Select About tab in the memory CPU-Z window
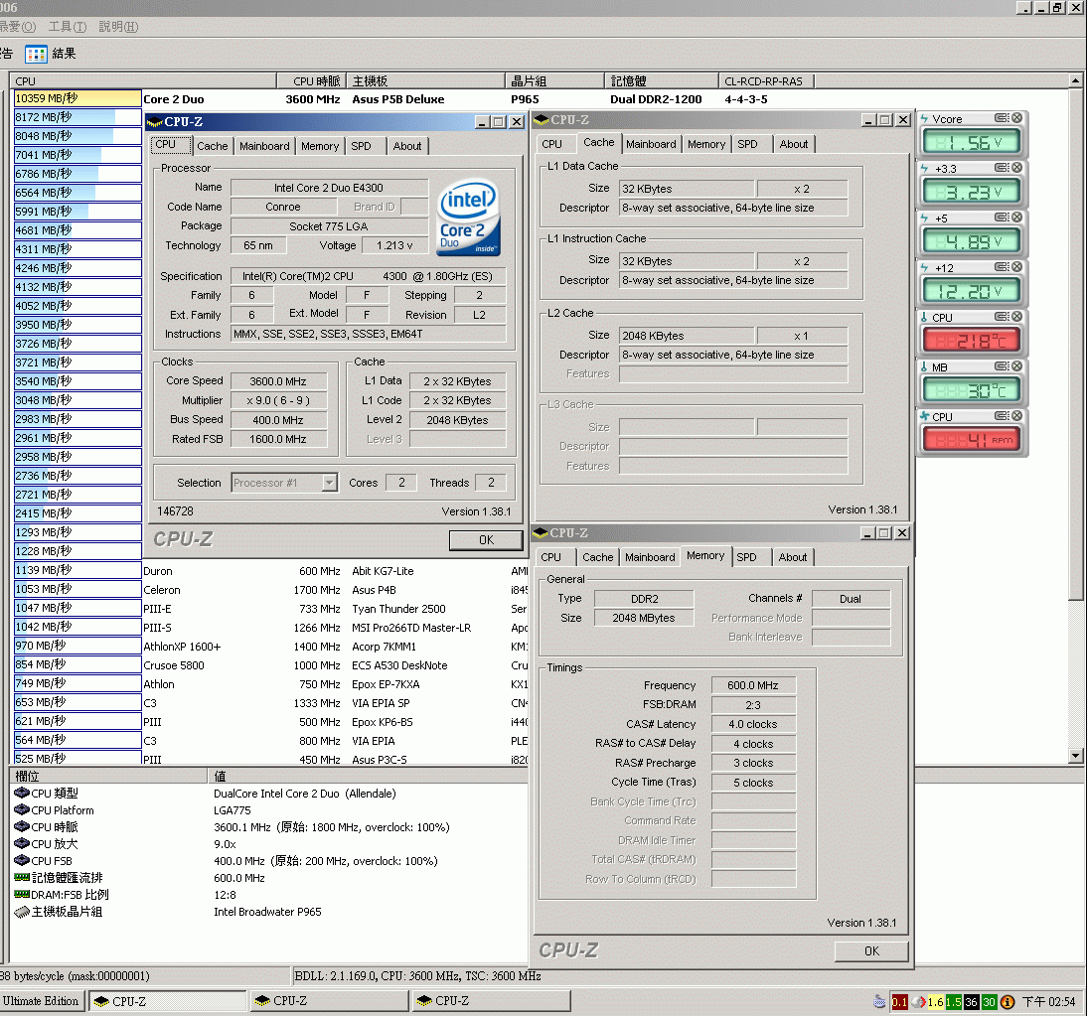1087x1016 pixels. point(792,557)
